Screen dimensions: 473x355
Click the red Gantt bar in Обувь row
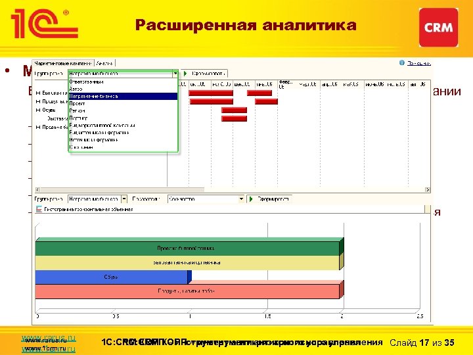pyautogui.click(x=234, y=110)
